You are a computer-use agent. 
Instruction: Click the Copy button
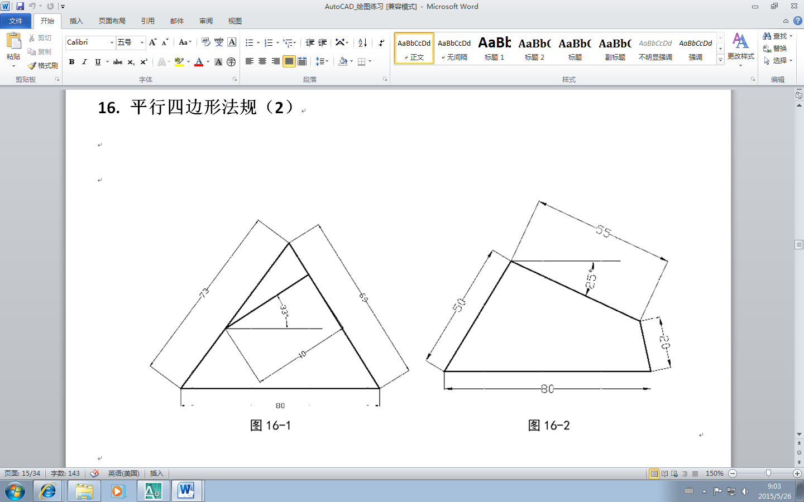coord(40,51)
